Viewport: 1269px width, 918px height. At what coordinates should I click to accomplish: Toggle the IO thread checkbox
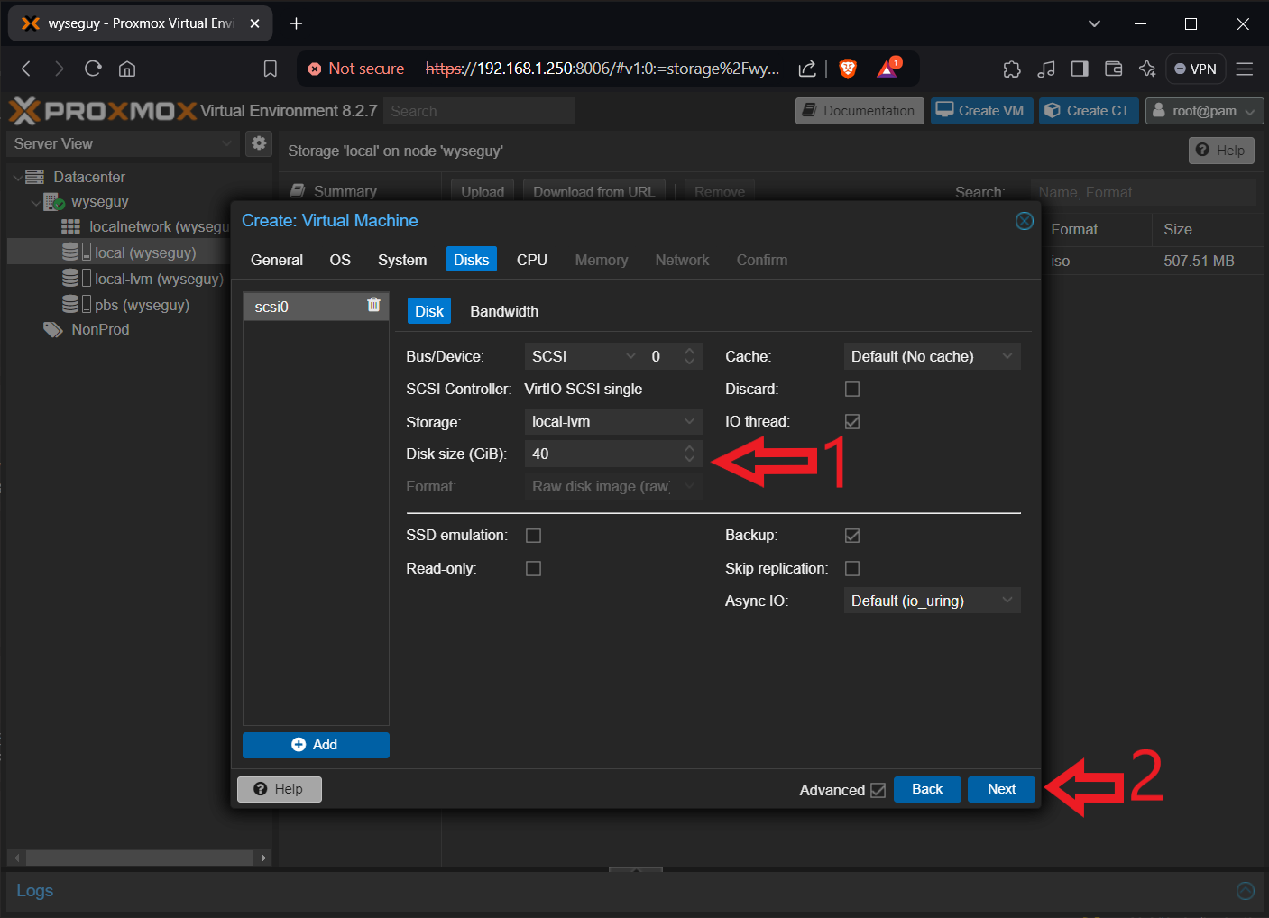[x=852, y=421]
